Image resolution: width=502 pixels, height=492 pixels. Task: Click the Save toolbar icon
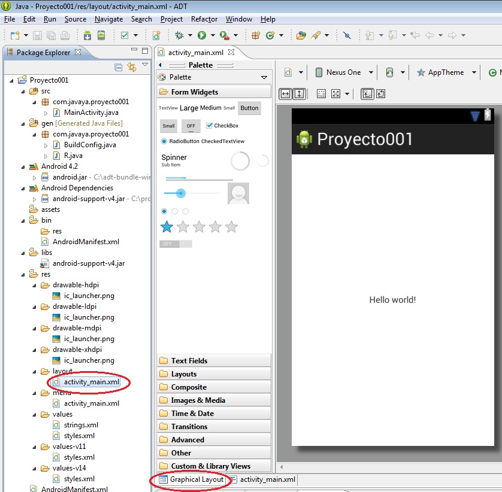(x=38, y=35)
